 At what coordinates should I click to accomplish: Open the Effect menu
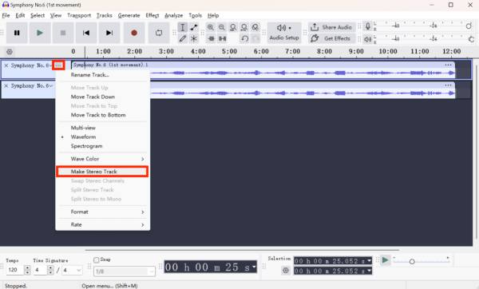(152, 15)
